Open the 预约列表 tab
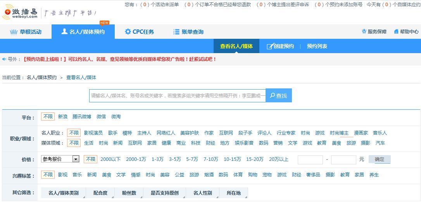This screenshot has height=202, width=421. point(317,46)
